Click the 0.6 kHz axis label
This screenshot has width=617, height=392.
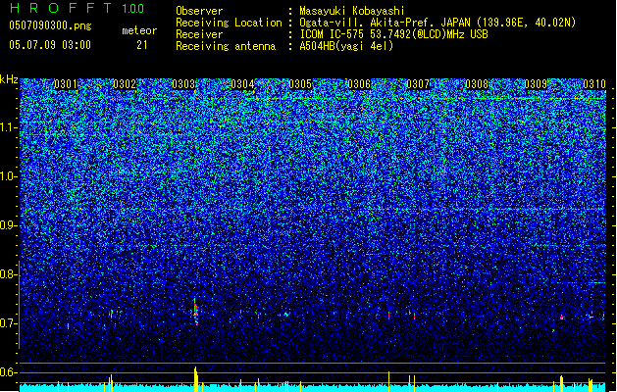click(x=9, y=372)
